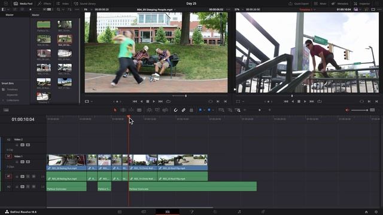
Task: Play the timeline viewer forward
Action: (x=305, y=102)
